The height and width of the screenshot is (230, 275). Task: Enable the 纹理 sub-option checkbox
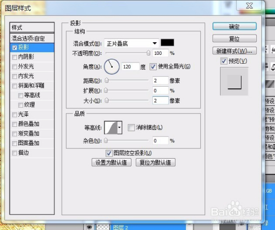(20, 105)
